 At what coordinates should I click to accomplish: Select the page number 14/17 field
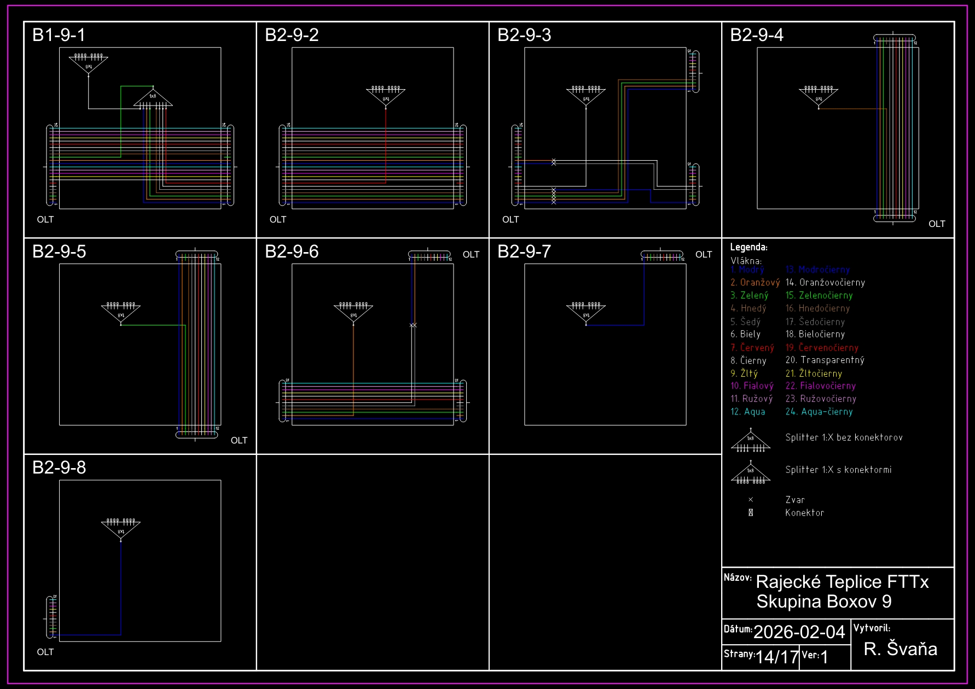(x=777, y=657)
